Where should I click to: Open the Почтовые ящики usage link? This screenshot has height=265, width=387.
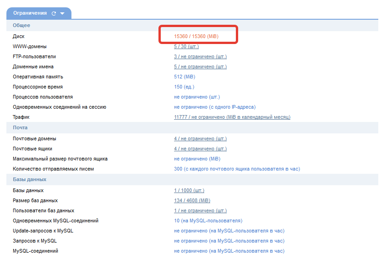[x=200, y=149]
